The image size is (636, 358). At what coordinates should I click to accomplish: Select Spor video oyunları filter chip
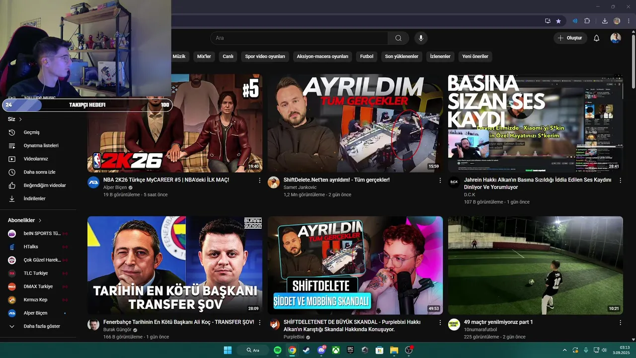tap(265, 57)
